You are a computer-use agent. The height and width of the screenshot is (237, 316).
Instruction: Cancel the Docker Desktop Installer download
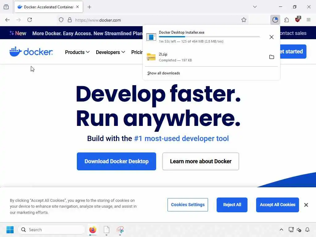[272, 37]
